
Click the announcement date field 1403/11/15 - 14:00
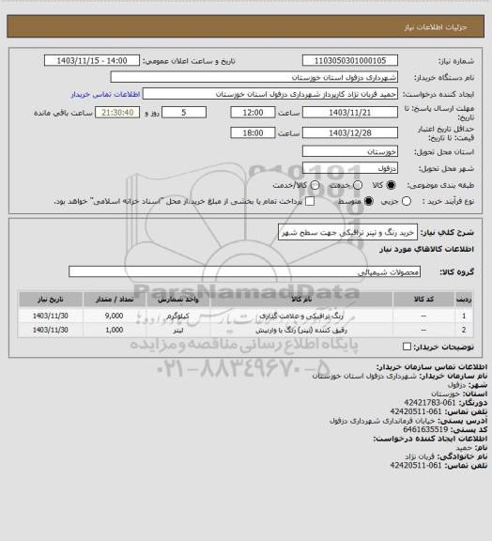pyautogui.click(x=92, y=61)
